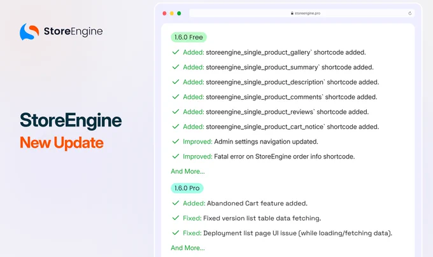Click checkmark beside Deployment list page entry

click(176, 233)
